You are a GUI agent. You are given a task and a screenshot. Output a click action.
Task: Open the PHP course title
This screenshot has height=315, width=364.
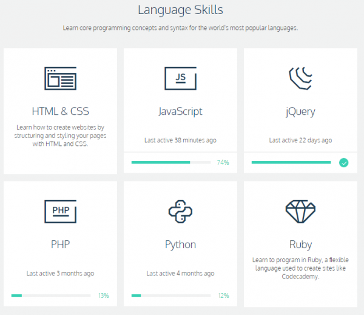[x=60, y=244]
